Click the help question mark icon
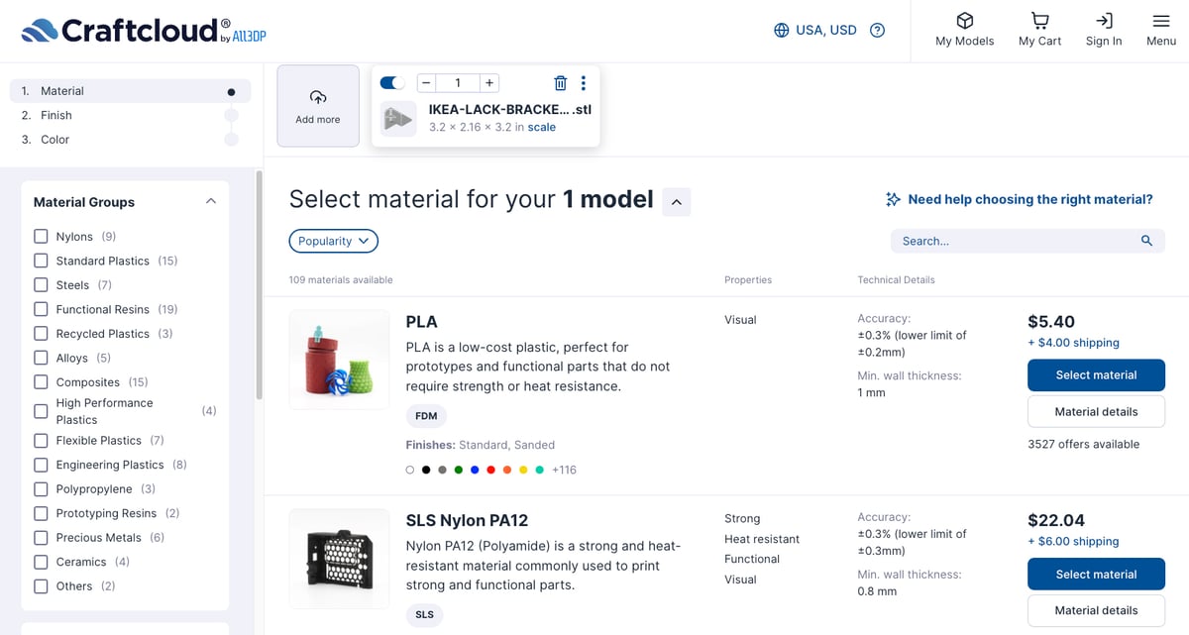The height and width of the screenshot is (635, 1189). tap(877, 31)
